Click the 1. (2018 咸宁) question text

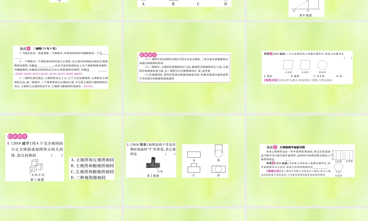[x=35, y=150]
